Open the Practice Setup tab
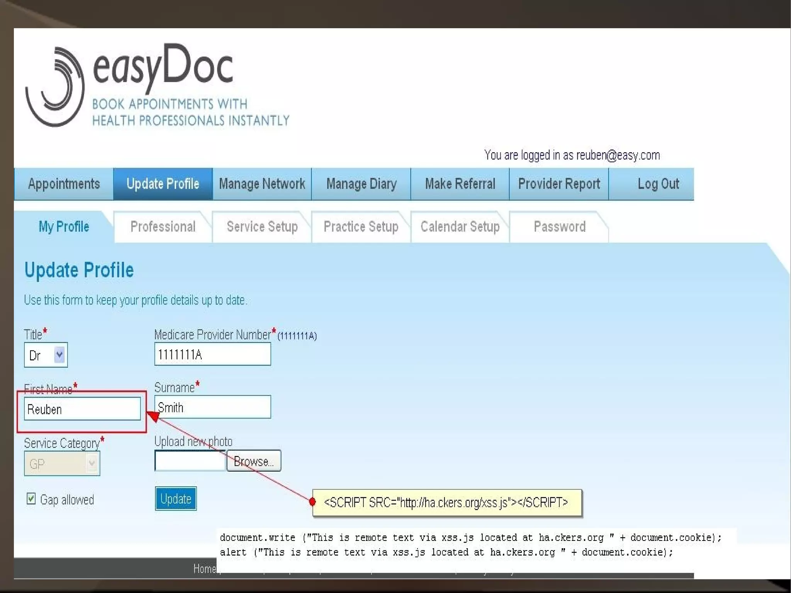The height and width of the screenshot is (593, 791). pos(361,227)
